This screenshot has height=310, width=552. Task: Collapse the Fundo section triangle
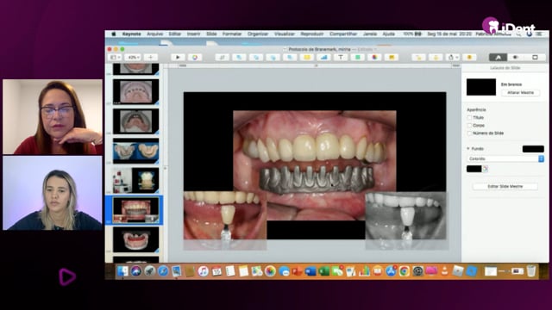coord(468,149)
